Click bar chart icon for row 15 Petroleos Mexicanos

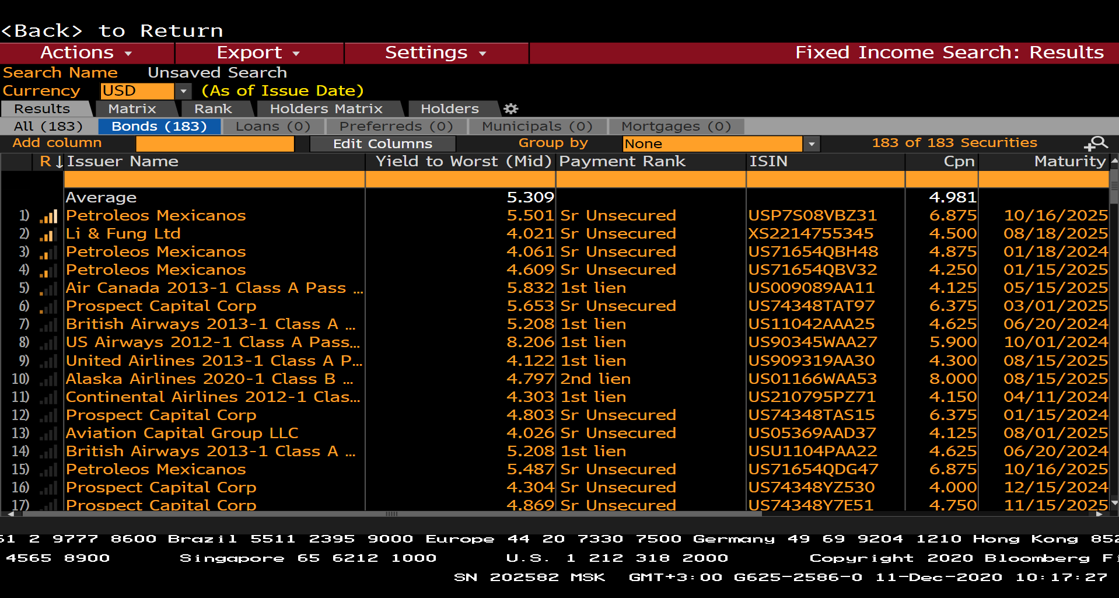[48, 470]
